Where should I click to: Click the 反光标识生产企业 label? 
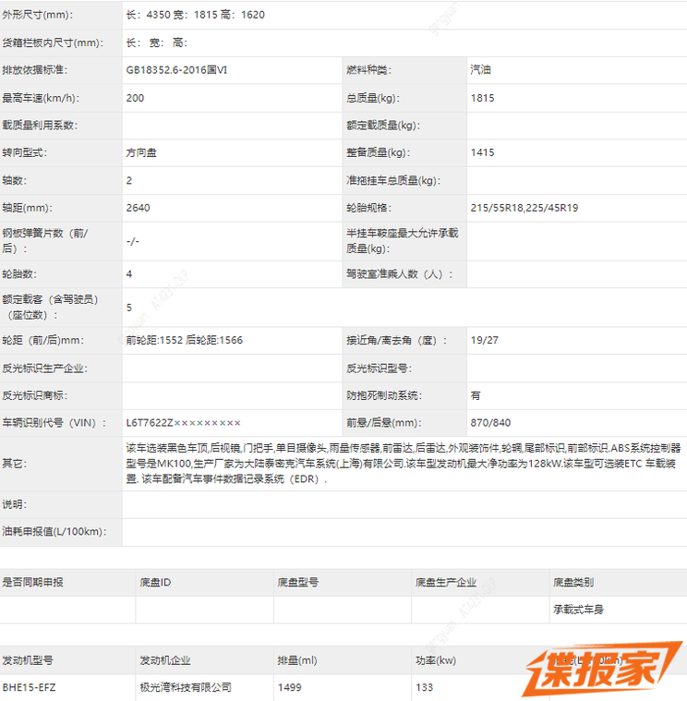tap(44, 369)
